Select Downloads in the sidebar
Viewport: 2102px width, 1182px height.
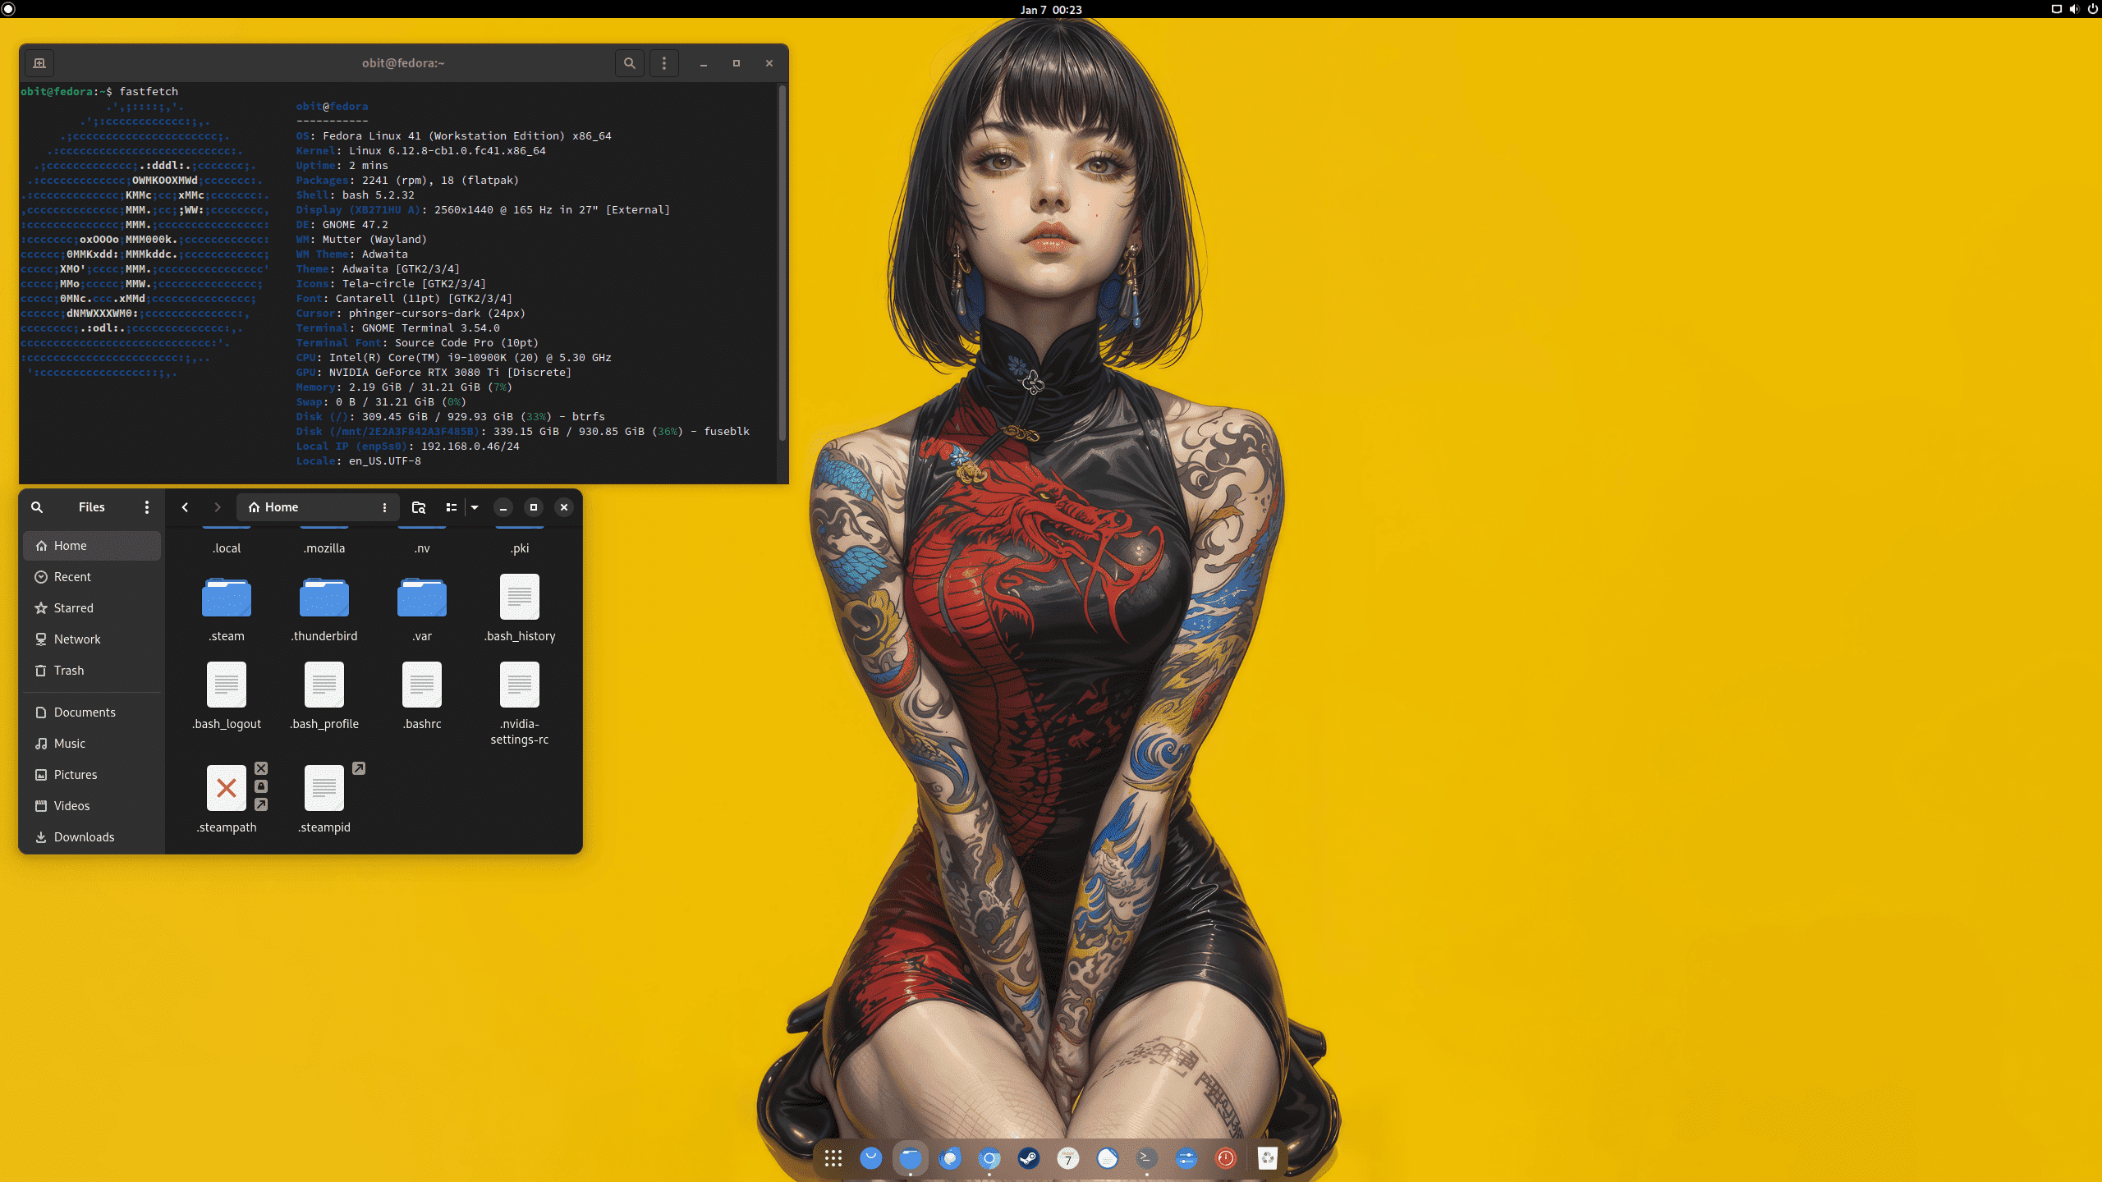84,837
